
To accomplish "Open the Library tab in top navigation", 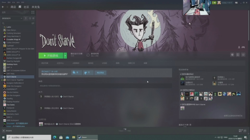I will 20,7.
